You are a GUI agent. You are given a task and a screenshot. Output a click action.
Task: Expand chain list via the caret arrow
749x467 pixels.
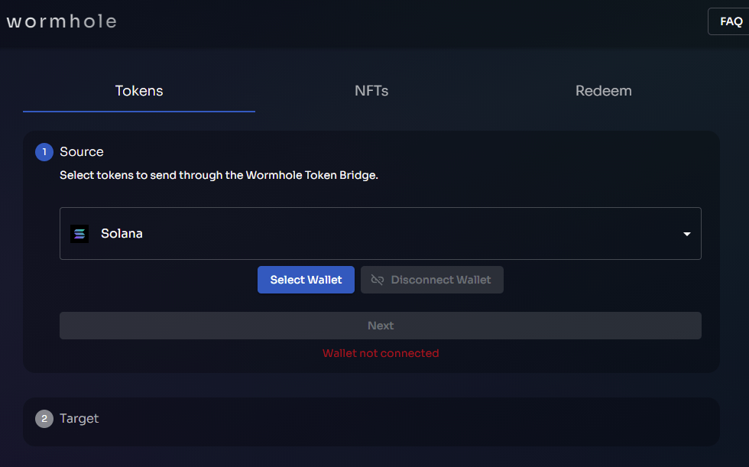[x=686, y=234]
